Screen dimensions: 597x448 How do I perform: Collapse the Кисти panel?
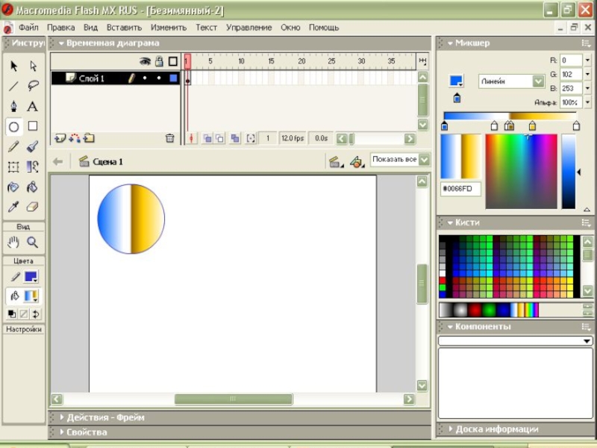[x=451, y=223]
